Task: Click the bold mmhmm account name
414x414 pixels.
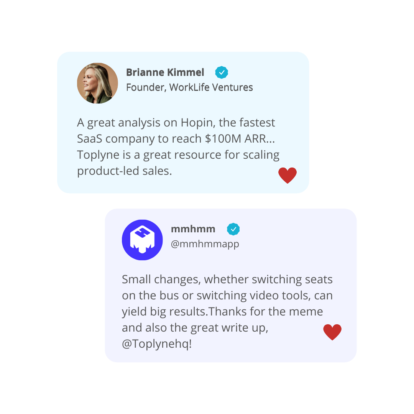Action: tap(193, 229)
